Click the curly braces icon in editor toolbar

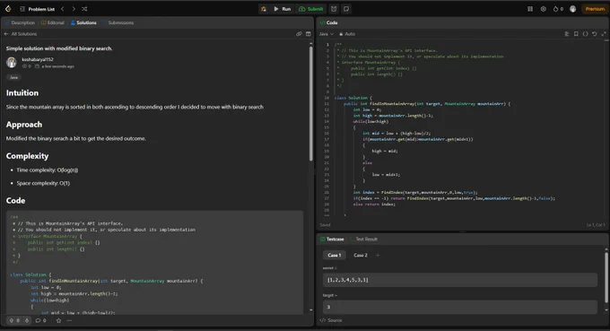(585, 34)
